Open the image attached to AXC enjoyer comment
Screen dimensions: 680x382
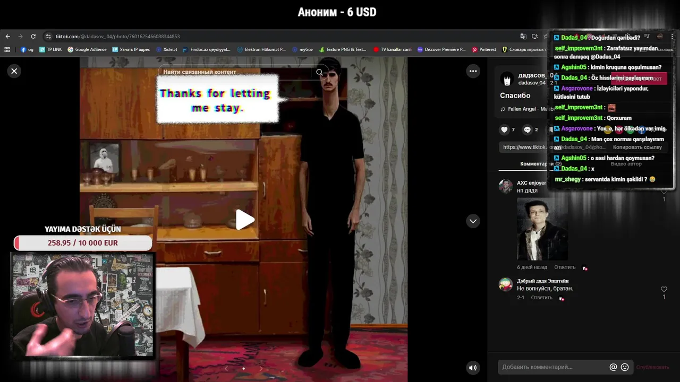[542, 229]
